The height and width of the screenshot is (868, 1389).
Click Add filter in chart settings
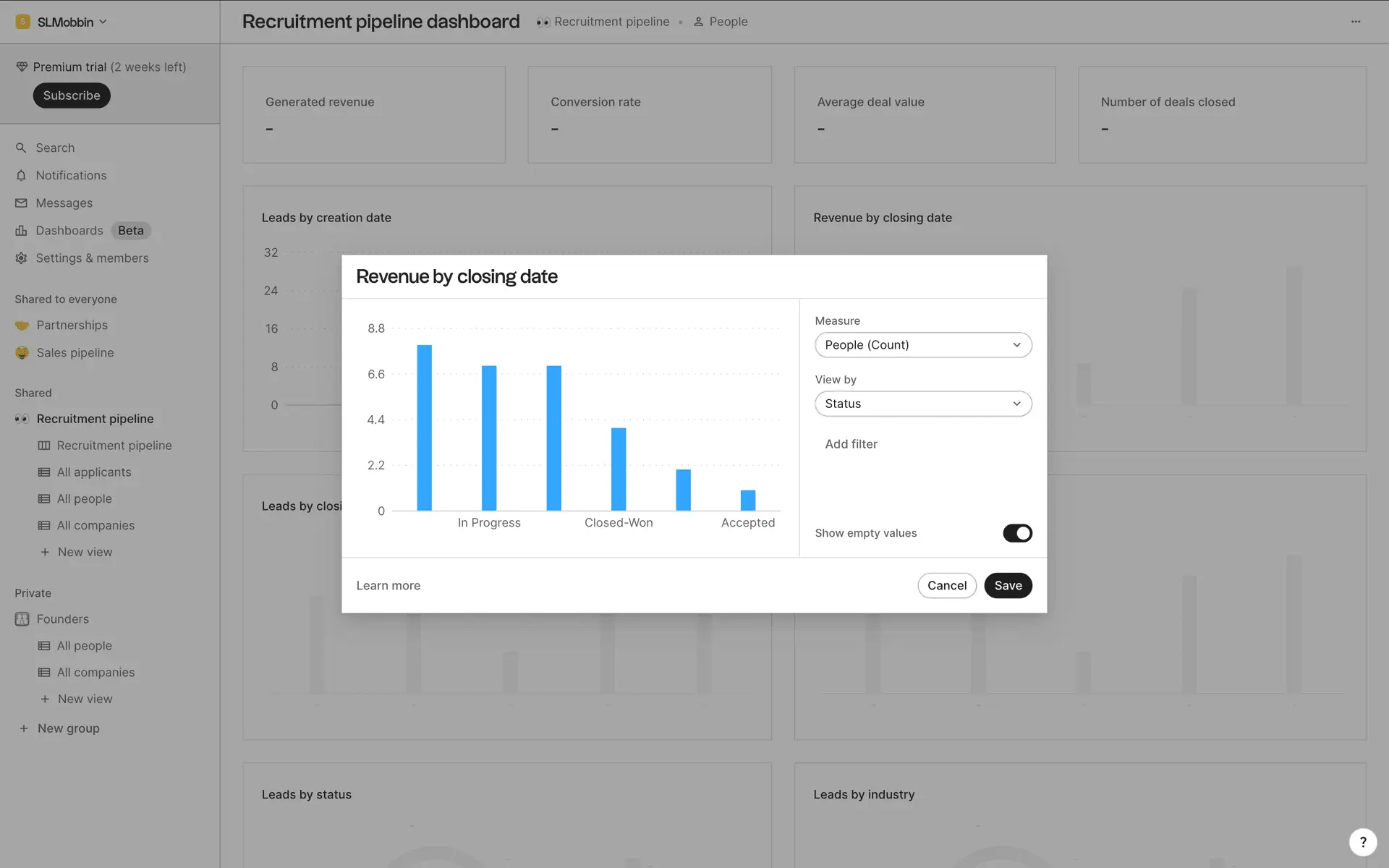pyautogui.click(x=851, y=444)
